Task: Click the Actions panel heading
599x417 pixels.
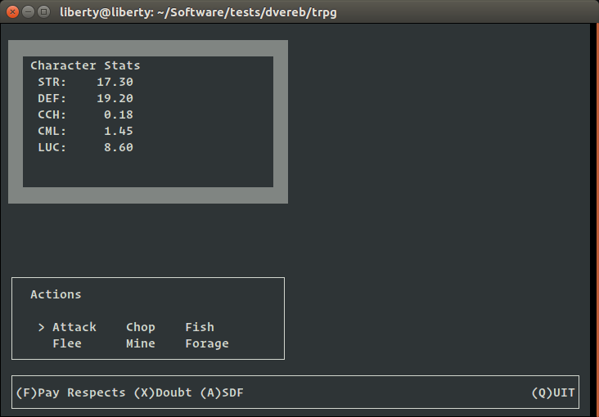Action: 56,295
